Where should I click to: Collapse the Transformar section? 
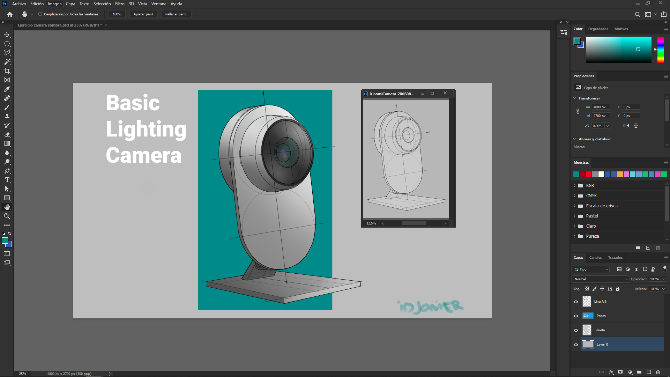pyautogui.click(x=574, y=98)
